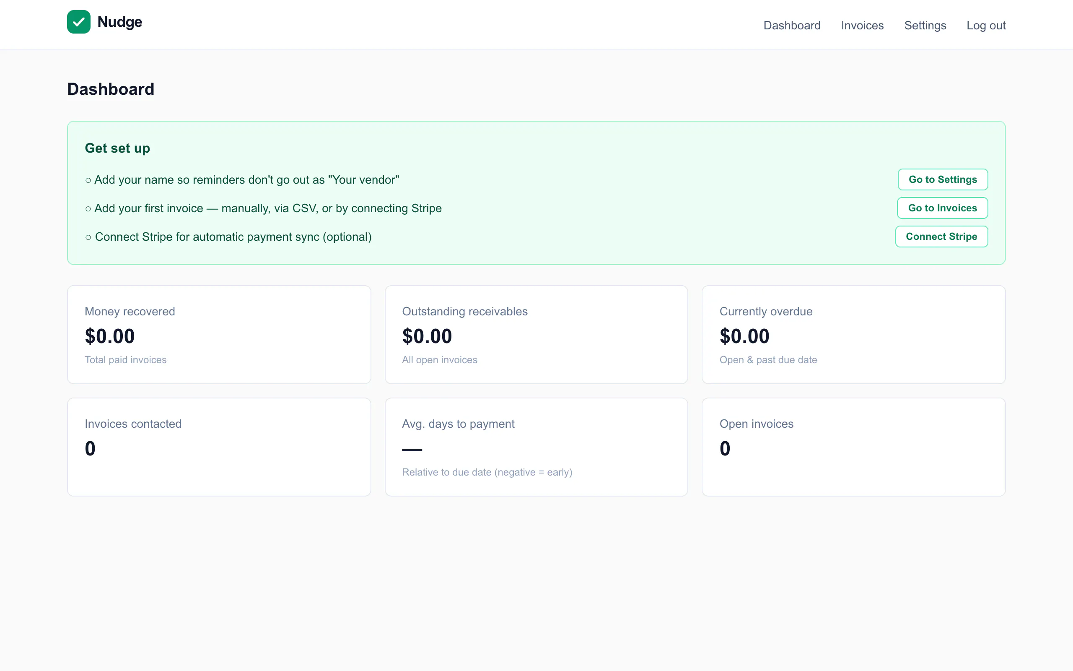
Task: Select the Outstanding receivables card
Action: (x=536, y=335)
